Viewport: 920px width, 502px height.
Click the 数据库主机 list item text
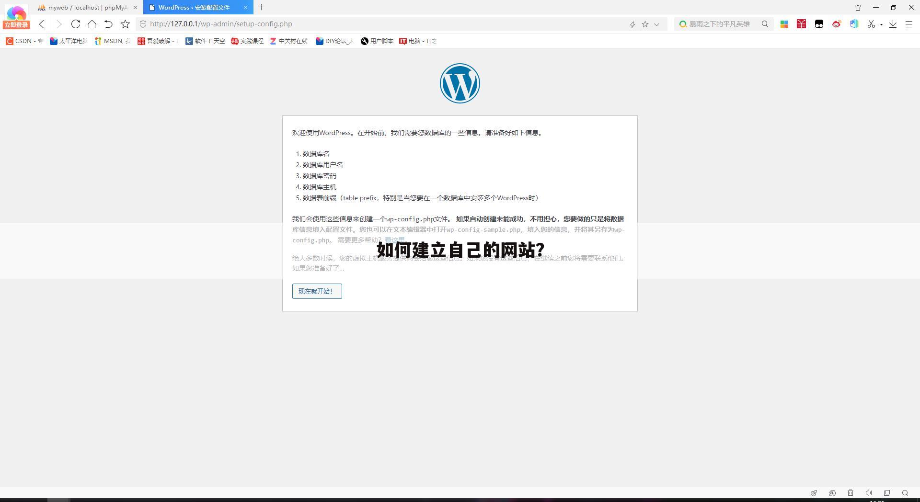point(320,187)
